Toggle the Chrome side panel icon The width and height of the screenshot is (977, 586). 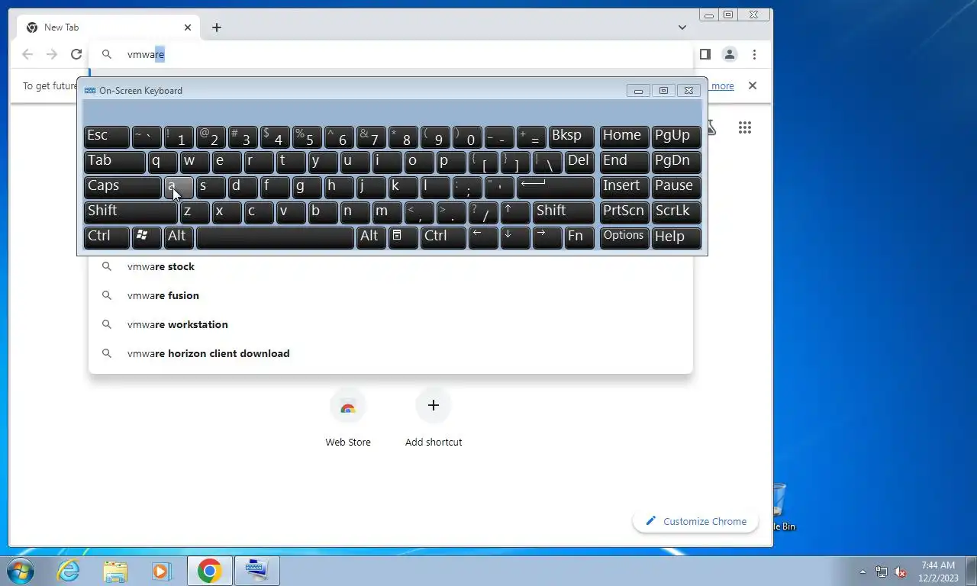point(705,54)
